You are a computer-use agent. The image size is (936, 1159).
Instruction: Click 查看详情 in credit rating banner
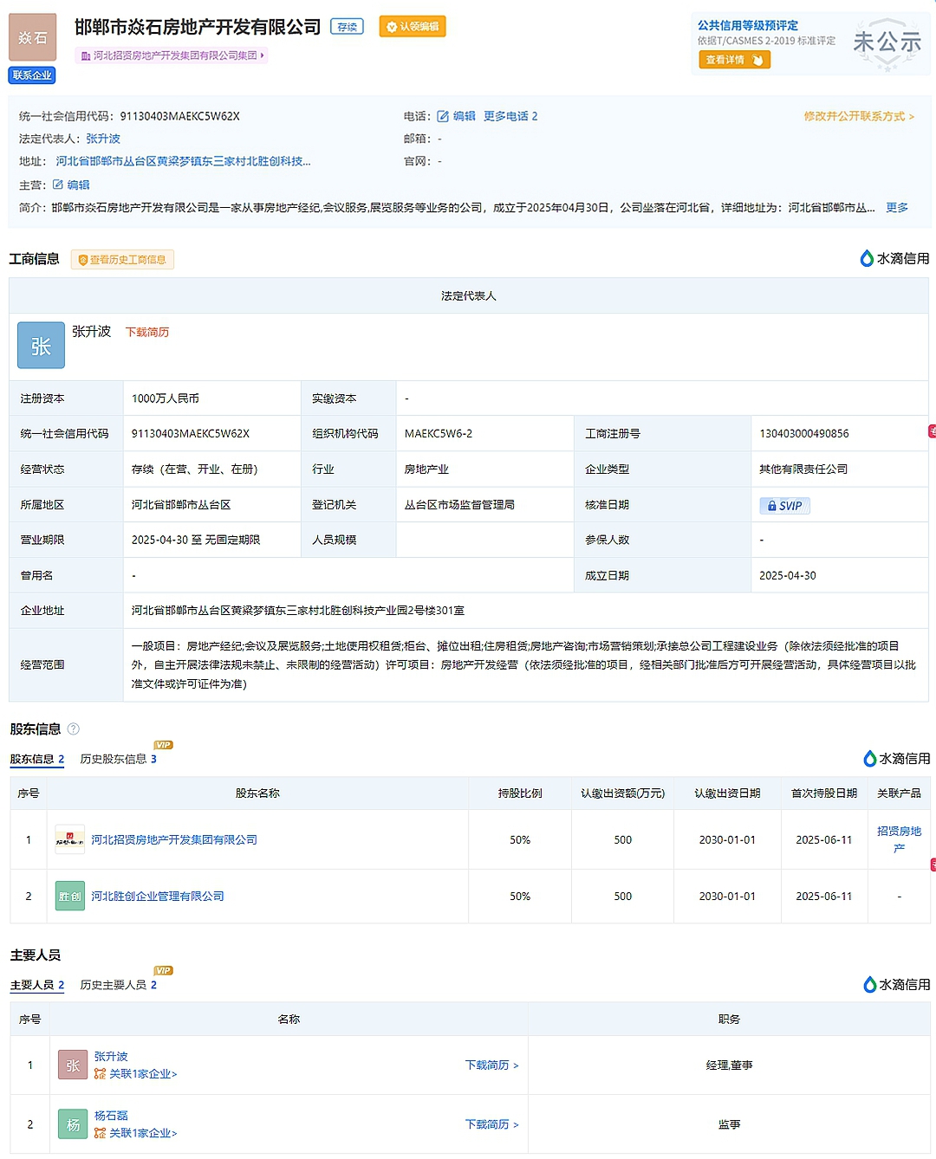(734, 60)
